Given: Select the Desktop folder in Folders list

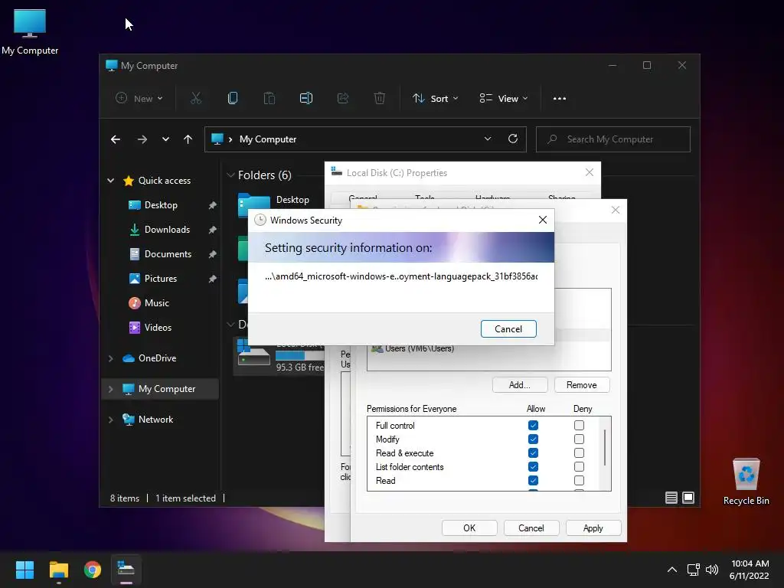Looking at the screenshot, I should [x=274, y=204].
